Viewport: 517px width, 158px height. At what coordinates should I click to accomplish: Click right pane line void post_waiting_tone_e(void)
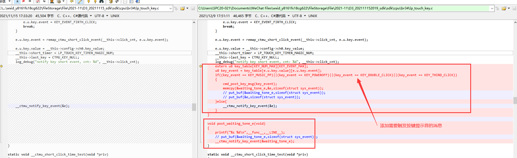[x=236, y=124]
